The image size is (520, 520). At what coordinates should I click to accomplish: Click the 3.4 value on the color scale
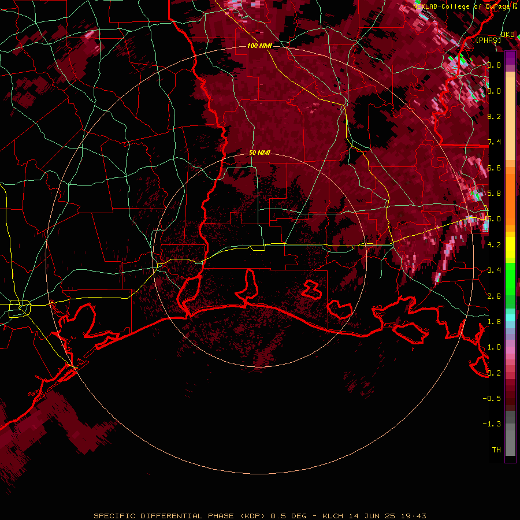click(494, 270)
